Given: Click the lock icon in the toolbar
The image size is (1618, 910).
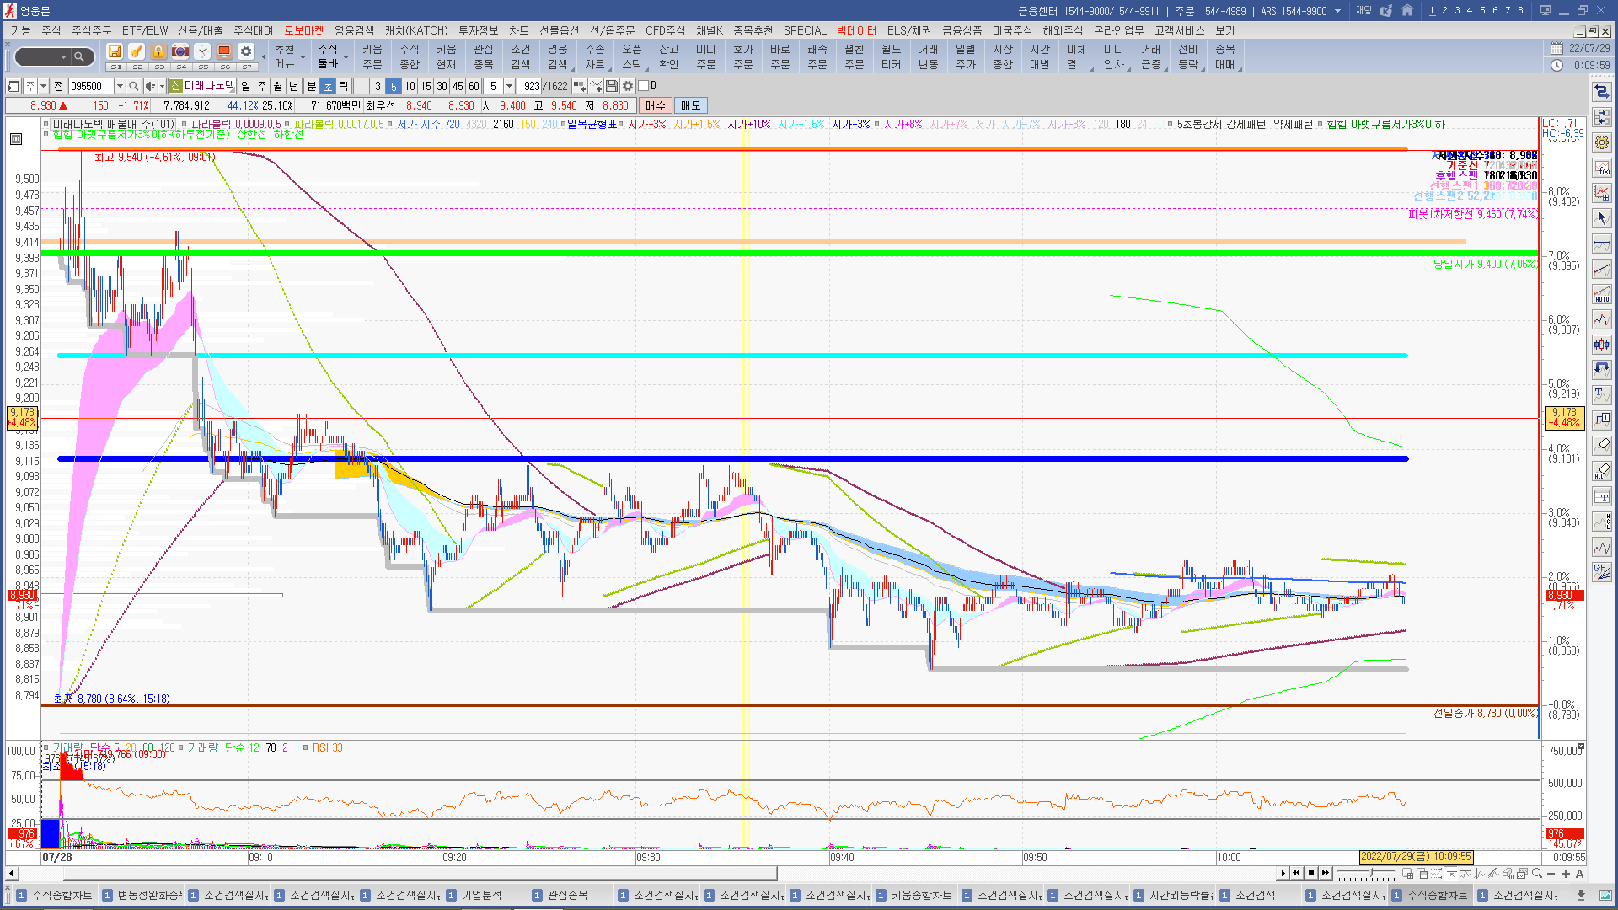Looking at the screenshot, I should coord(158,51).
